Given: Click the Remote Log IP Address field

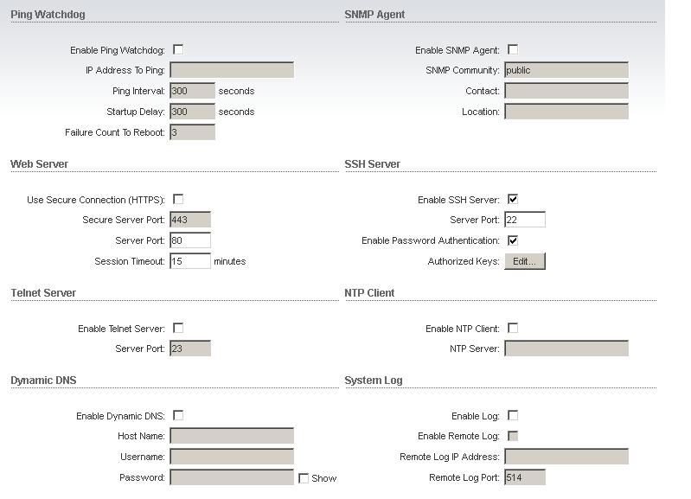Looking at the screenshot, I should pos(566,457).
